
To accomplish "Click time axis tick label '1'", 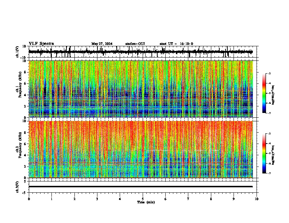I will pyautogui.click(x=51, y=199).
